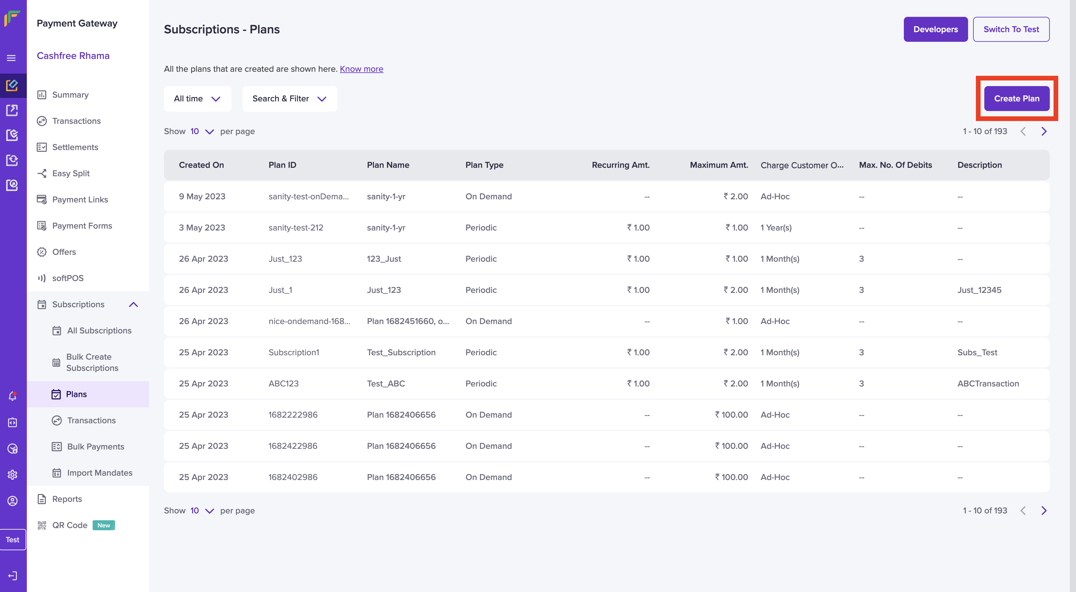This screenshot has width=1076, height=592.
Task: Expand the Search & Filter dropdown
Action: pyautogui.click(x=289, y=99)
